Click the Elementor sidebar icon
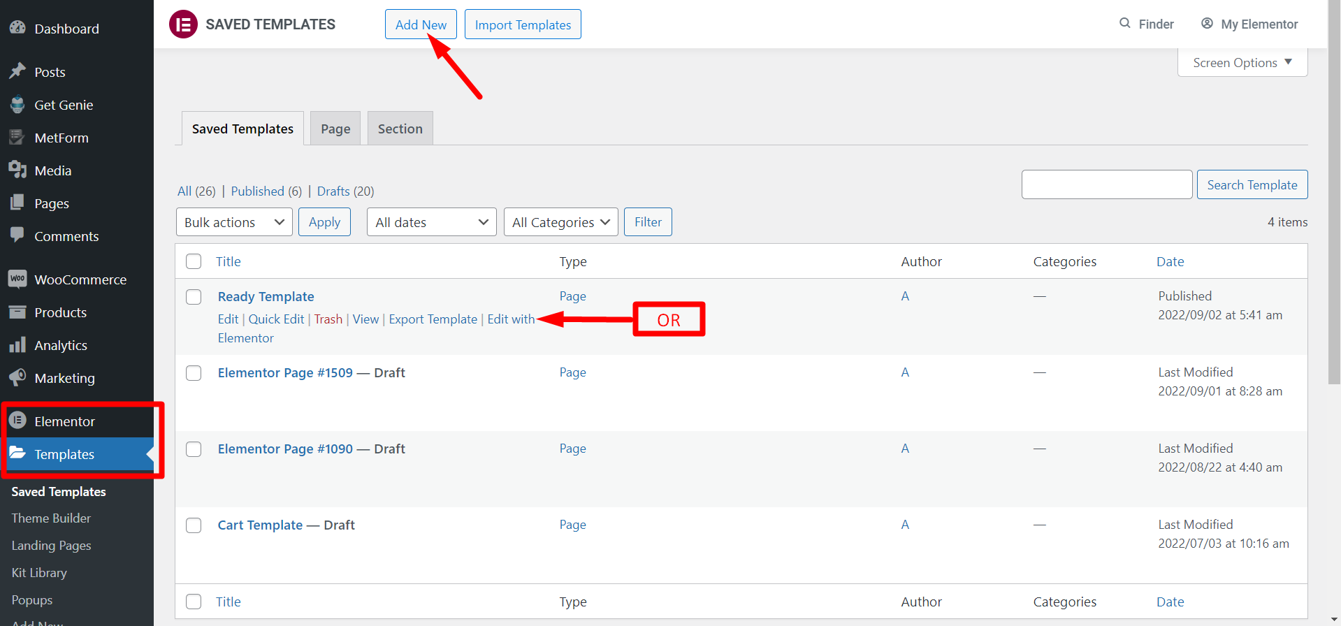 point(17,421)
